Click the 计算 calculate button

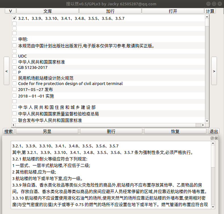coord(210,11)
